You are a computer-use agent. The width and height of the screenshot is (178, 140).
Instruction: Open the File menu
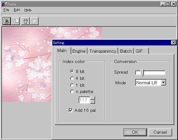click(6, 10)
